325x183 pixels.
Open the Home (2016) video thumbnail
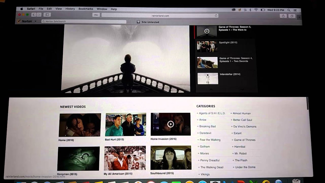[x=80, y=125]
